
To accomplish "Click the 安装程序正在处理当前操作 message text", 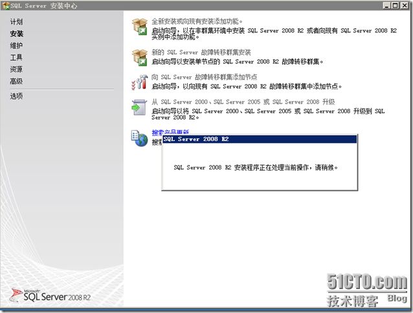I will [256, 167].
